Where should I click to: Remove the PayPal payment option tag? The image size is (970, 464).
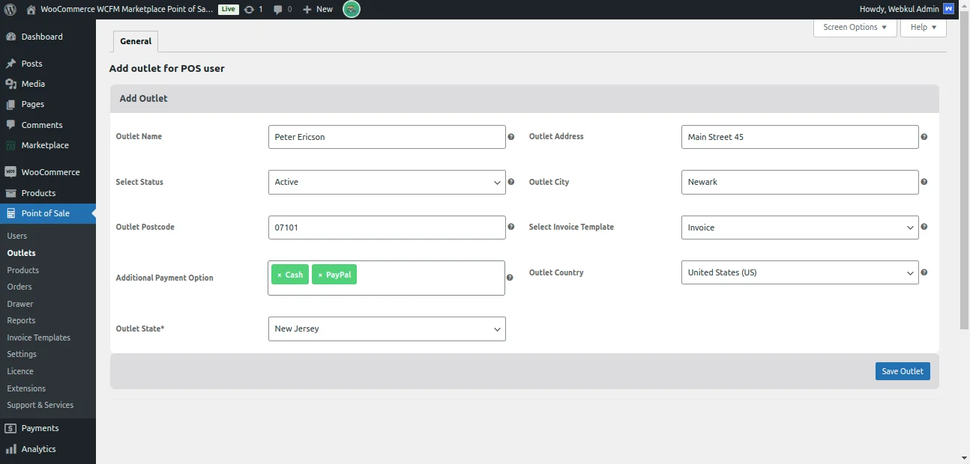(x=320, y=275)
